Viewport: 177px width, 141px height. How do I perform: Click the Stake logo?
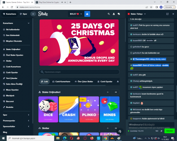(x=43, y=14)
